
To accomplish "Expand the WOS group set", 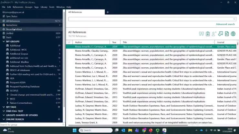I will [x=7, y=99].
